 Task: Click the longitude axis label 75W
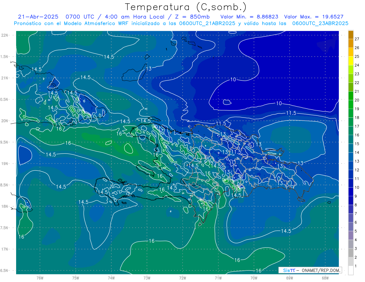tap(76, 278)
